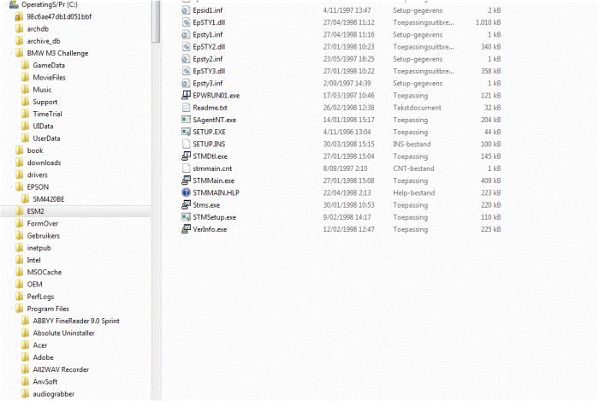Screen dimensions: 599x401
Task: Click the EpSTY1.dll file icon
Action: pyautogui.click(x=186, y=22)
